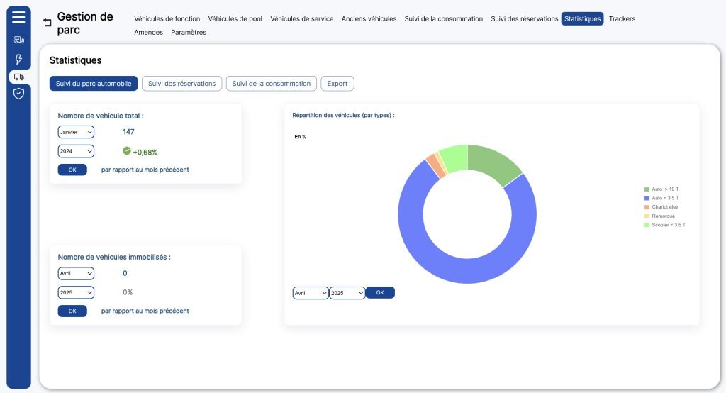This screenshot has width=726, height=393.
Task: Click the total vehicle value 147
Action: pos(128,132)
